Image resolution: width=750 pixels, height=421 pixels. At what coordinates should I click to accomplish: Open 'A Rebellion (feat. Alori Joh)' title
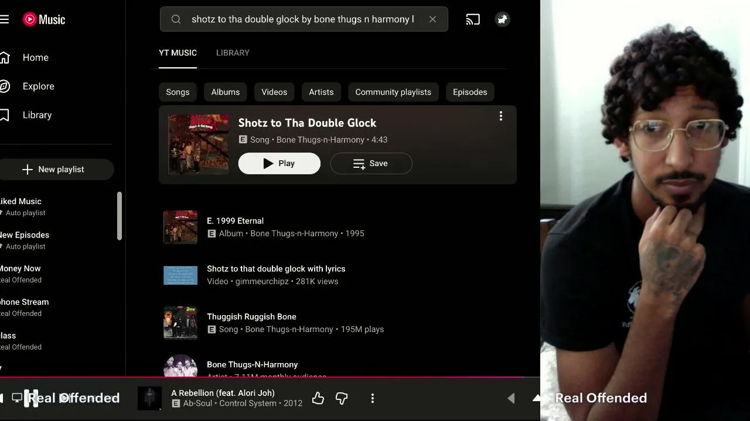[x=223, y=393]
